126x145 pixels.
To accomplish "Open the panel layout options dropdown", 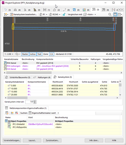I will pyautogui.click(x=120, y=15).
